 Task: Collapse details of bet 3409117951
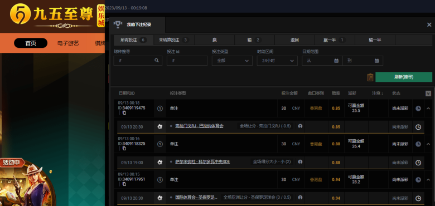click(x=428, y=180)
